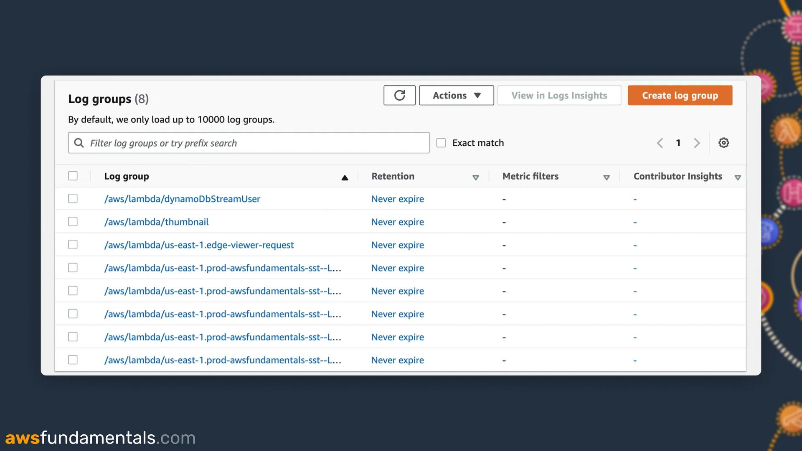Refresh the log groups list
Viewport: 802px width, 451px height.
399,95
